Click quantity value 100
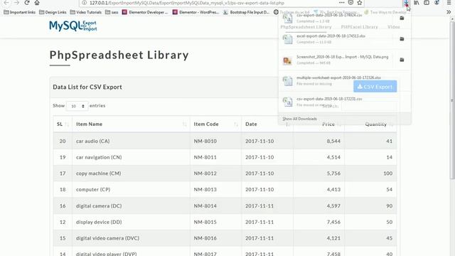Screen dimensions: 455x256 (x=388, y=174)
